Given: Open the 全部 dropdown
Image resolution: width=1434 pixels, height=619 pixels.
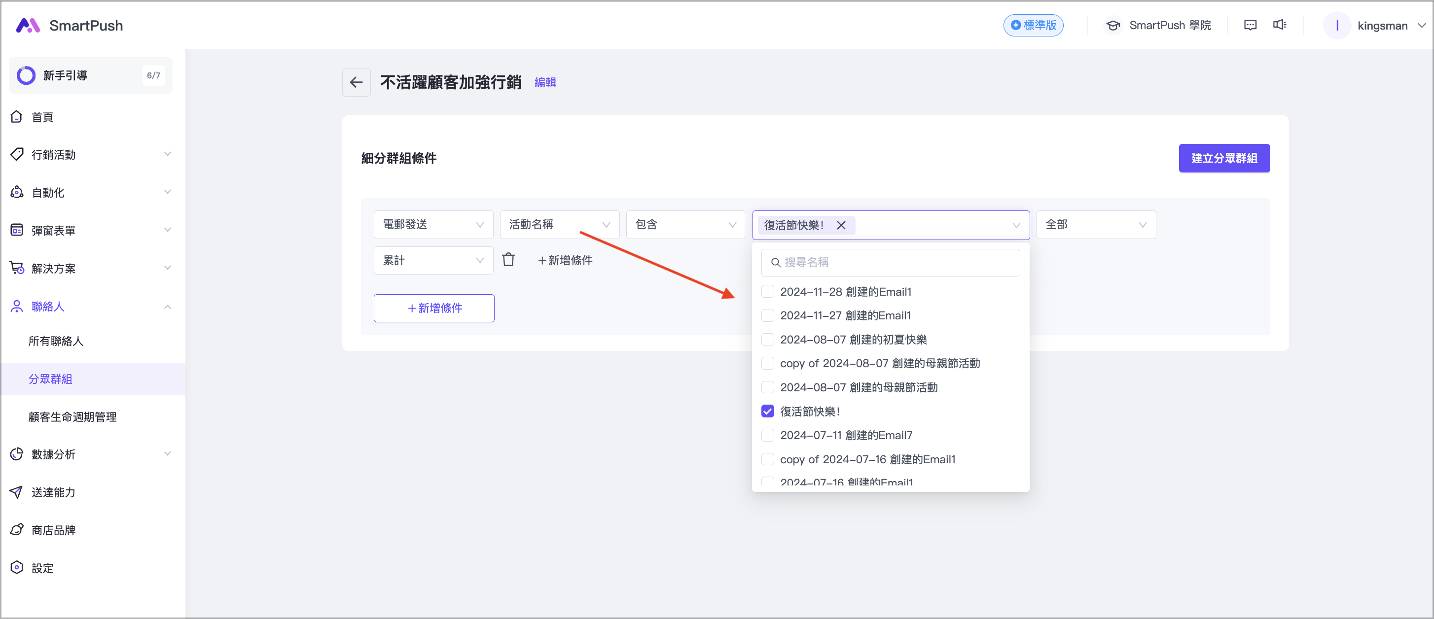Looking at the screenshot, I should click(x=1096, y=225).
